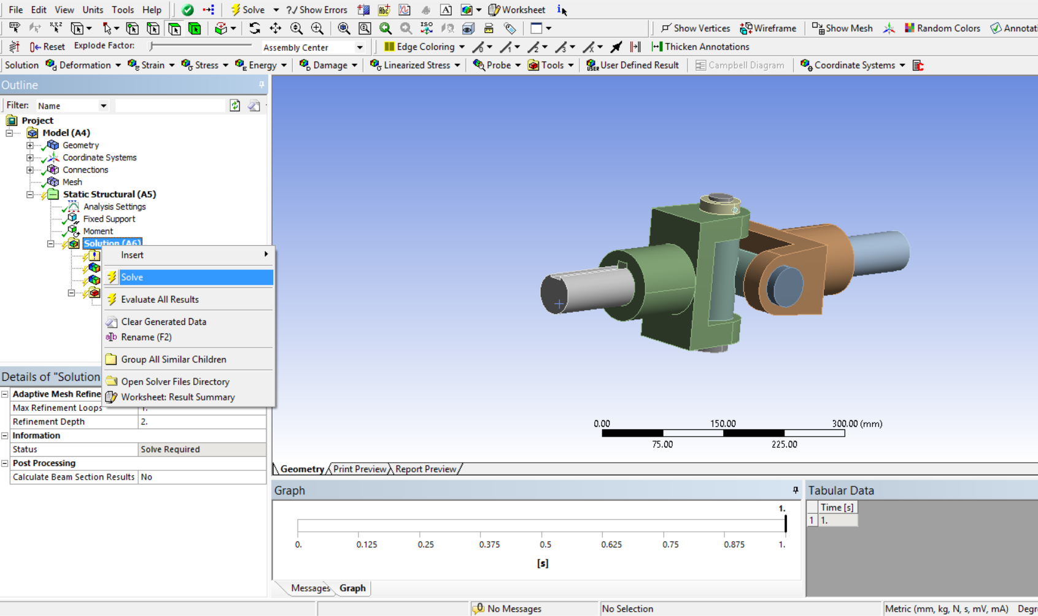Click the Worksheet button
This screenshot has width=1038, height=616.
pos(517,10)
